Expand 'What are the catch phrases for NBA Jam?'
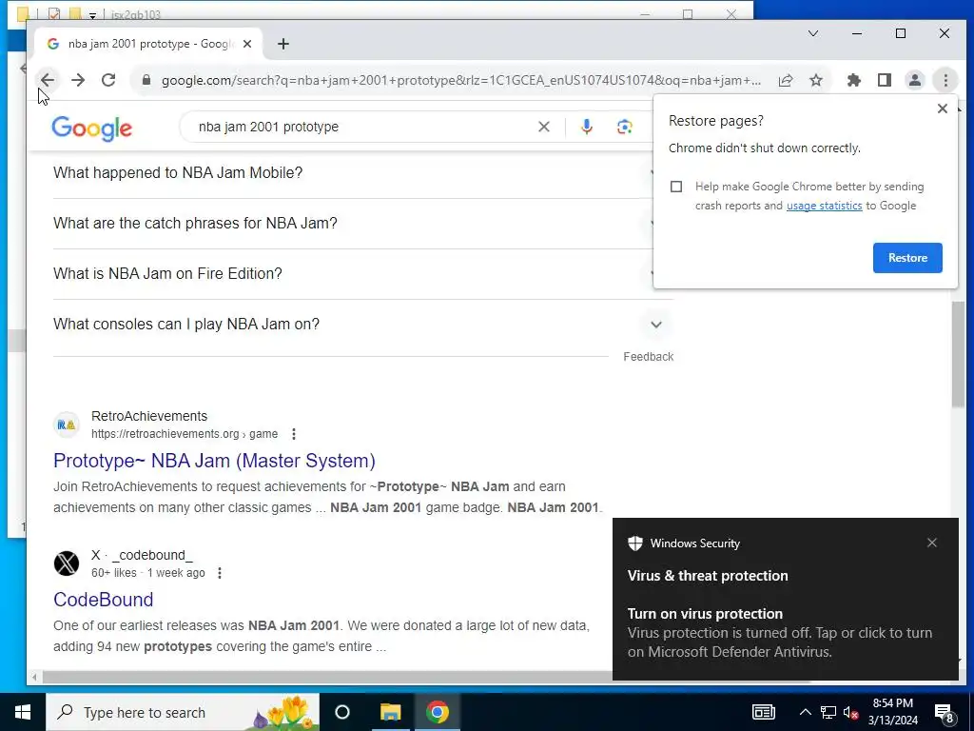 click(x=354, y=223)
